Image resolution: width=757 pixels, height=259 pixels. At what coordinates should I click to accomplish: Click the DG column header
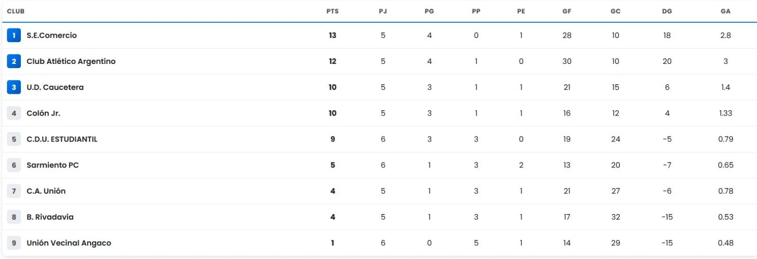pyautogui.click(x=667, y=11)
